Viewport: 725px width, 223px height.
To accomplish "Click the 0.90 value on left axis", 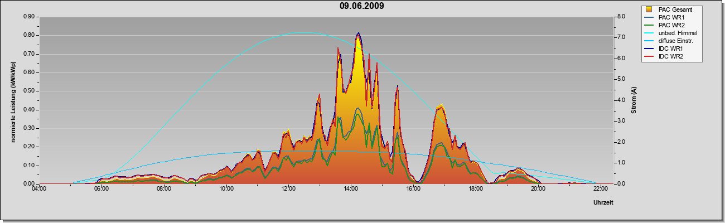I will pyautogui.click(x=27, y=17).
